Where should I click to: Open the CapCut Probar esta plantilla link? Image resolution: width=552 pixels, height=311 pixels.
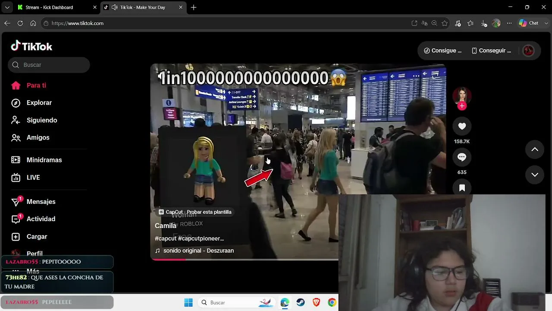195,212
